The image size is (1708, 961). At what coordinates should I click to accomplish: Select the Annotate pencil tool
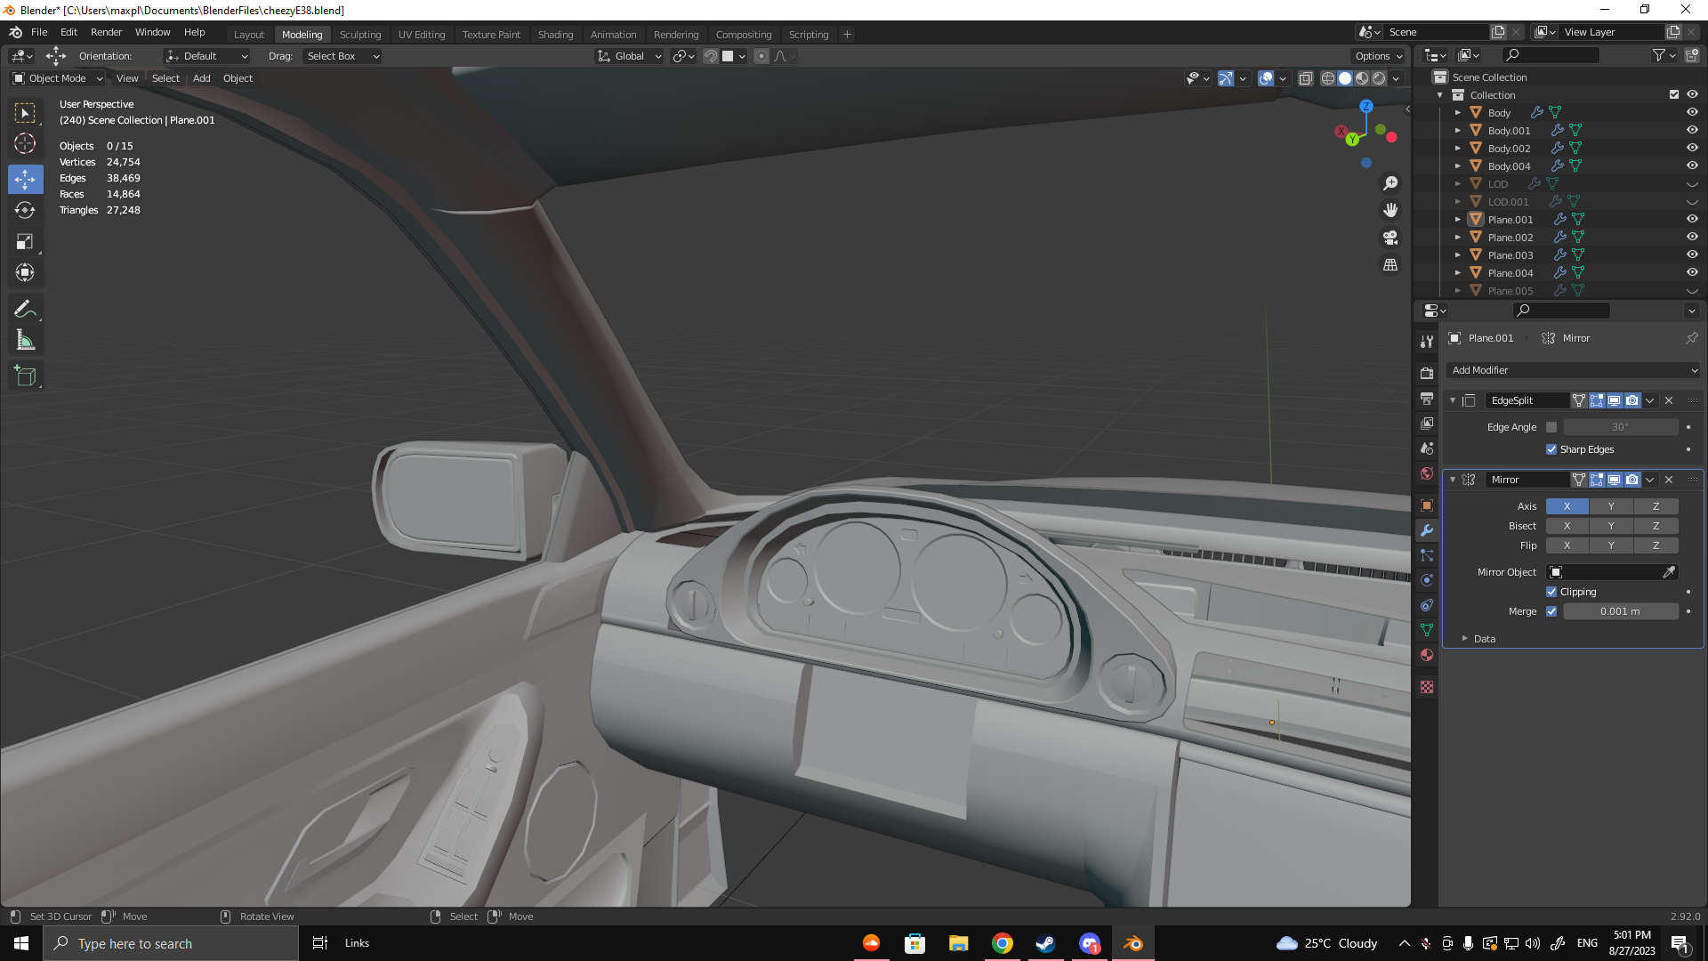25,310
